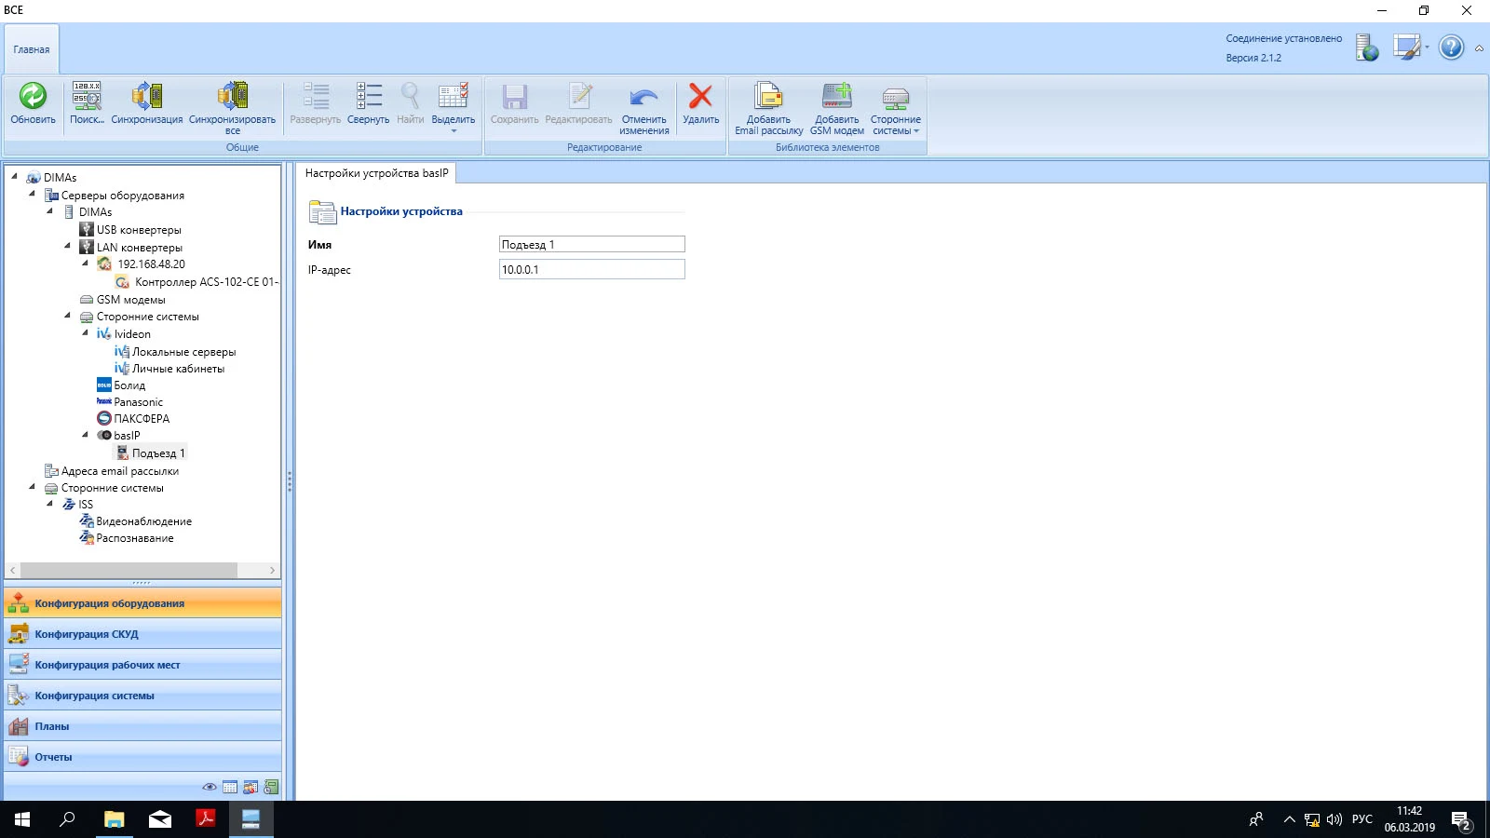Select the Настройки устройства basIP tab
Screen dimensions: 1490x838
point(376,173)
